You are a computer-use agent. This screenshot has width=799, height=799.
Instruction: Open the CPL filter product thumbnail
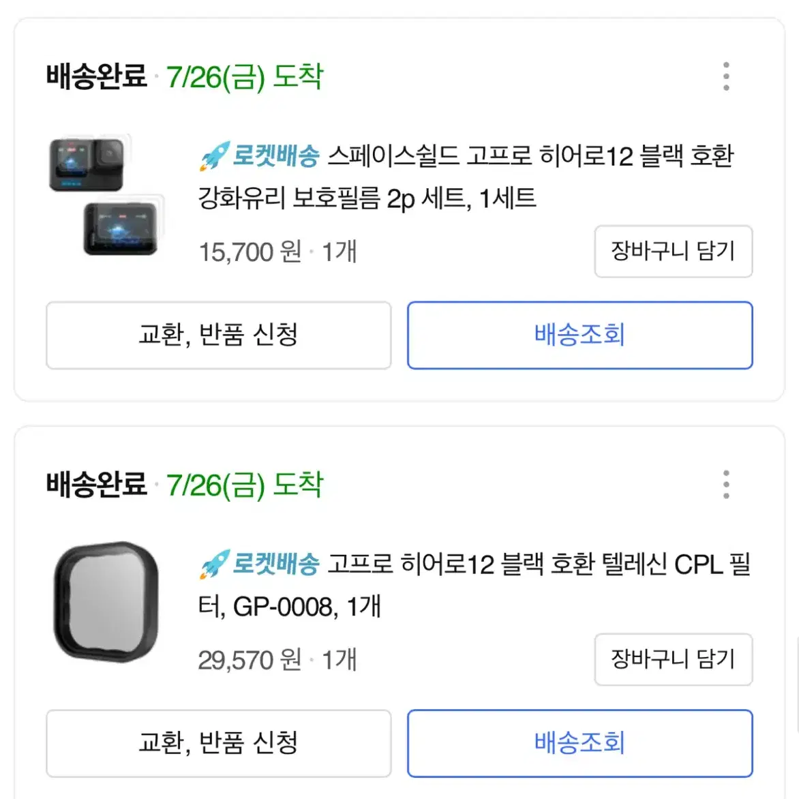(x=106, y=602)
